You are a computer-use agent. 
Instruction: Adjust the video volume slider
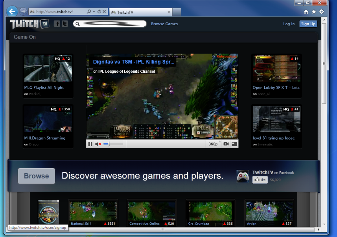point(113,144)
